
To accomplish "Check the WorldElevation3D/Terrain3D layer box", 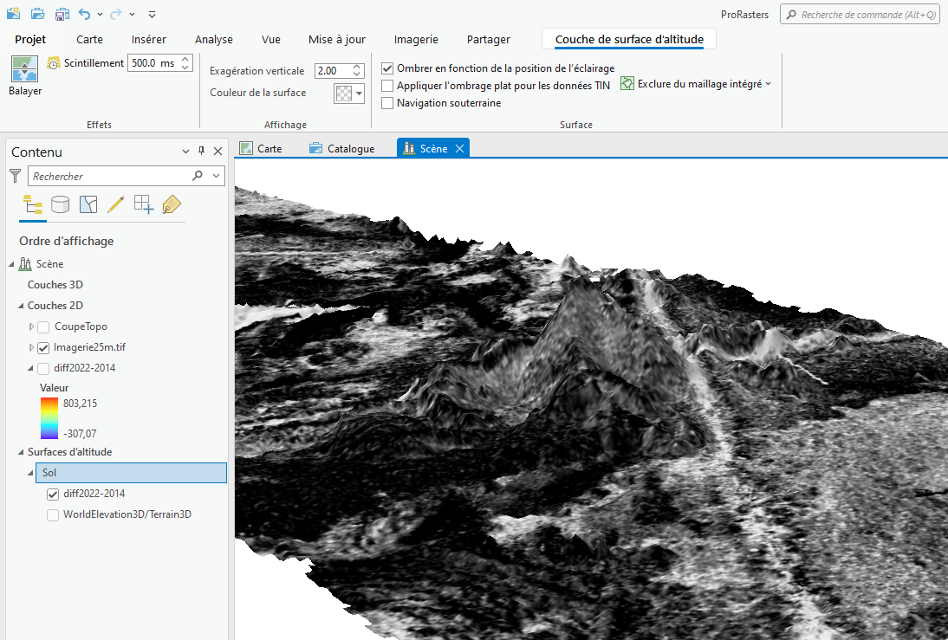I will [x=53, y=514].
